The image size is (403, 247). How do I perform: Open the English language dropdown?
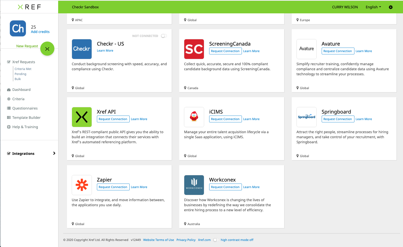(x=373, y=7)
